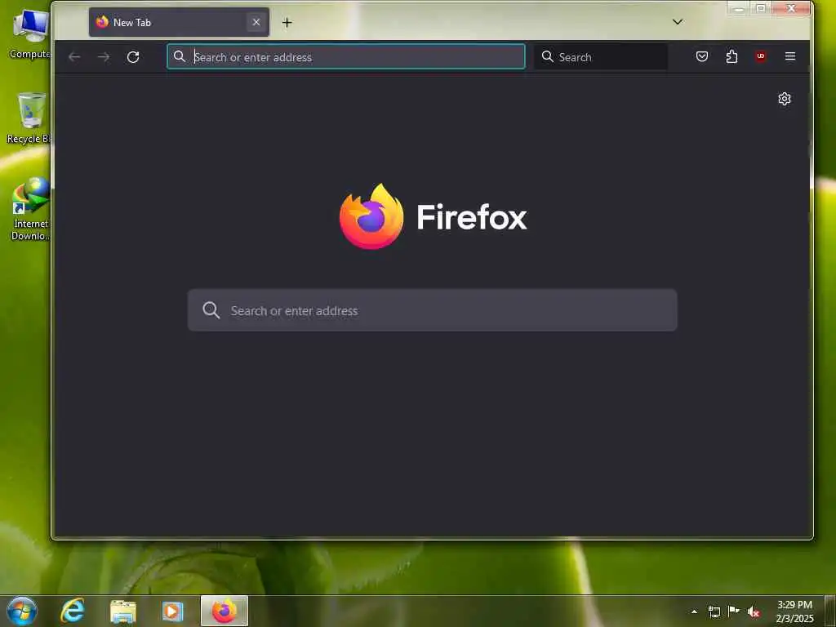The image size is (836, 627).
Task: Focus the top address bar field
Action: point(346,57)
